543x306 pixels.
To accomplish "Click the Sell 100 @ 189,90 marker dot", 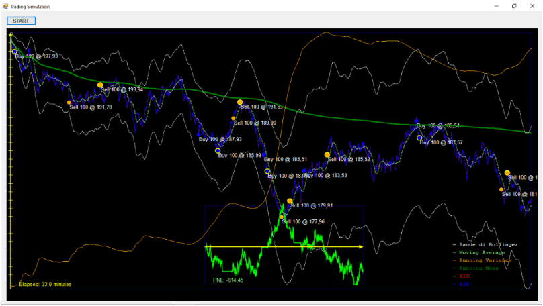I will [x=233, y=119].
